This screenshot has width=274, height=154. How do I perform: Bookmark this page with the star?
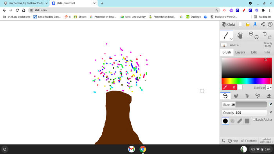click(216, 10)
